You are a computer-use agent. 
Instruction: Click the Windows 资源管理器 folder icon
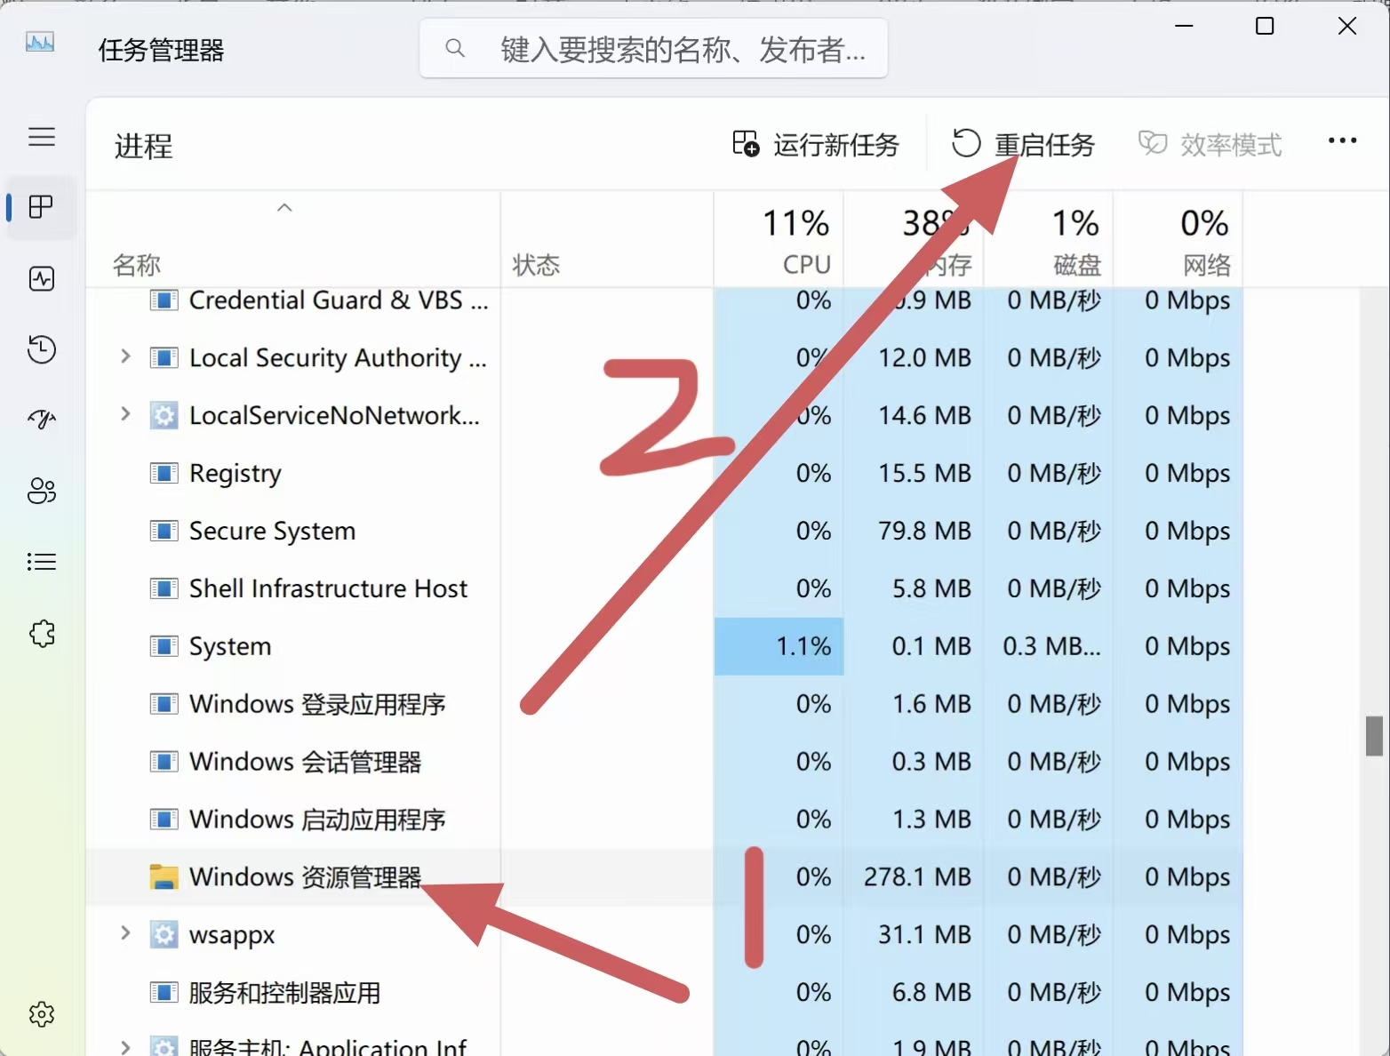click(x=164, y=877)
